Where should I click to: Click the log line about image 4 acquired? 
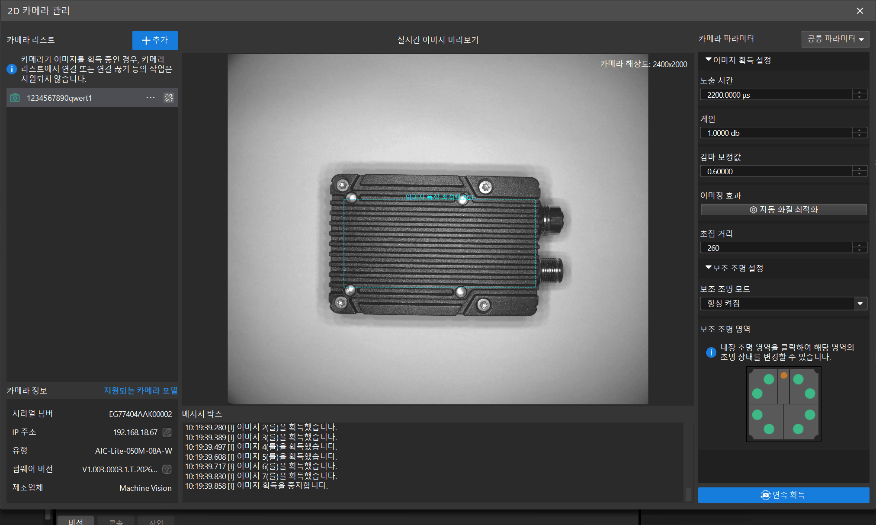[261, 447]
